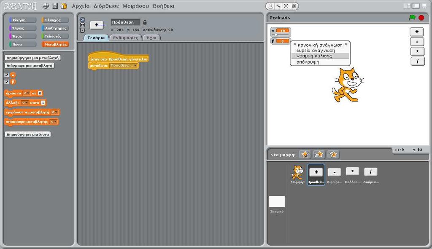Click Δημιούργησε μια λίστα button
Viewport: 432px width, 249px height.
click(27, 134)
